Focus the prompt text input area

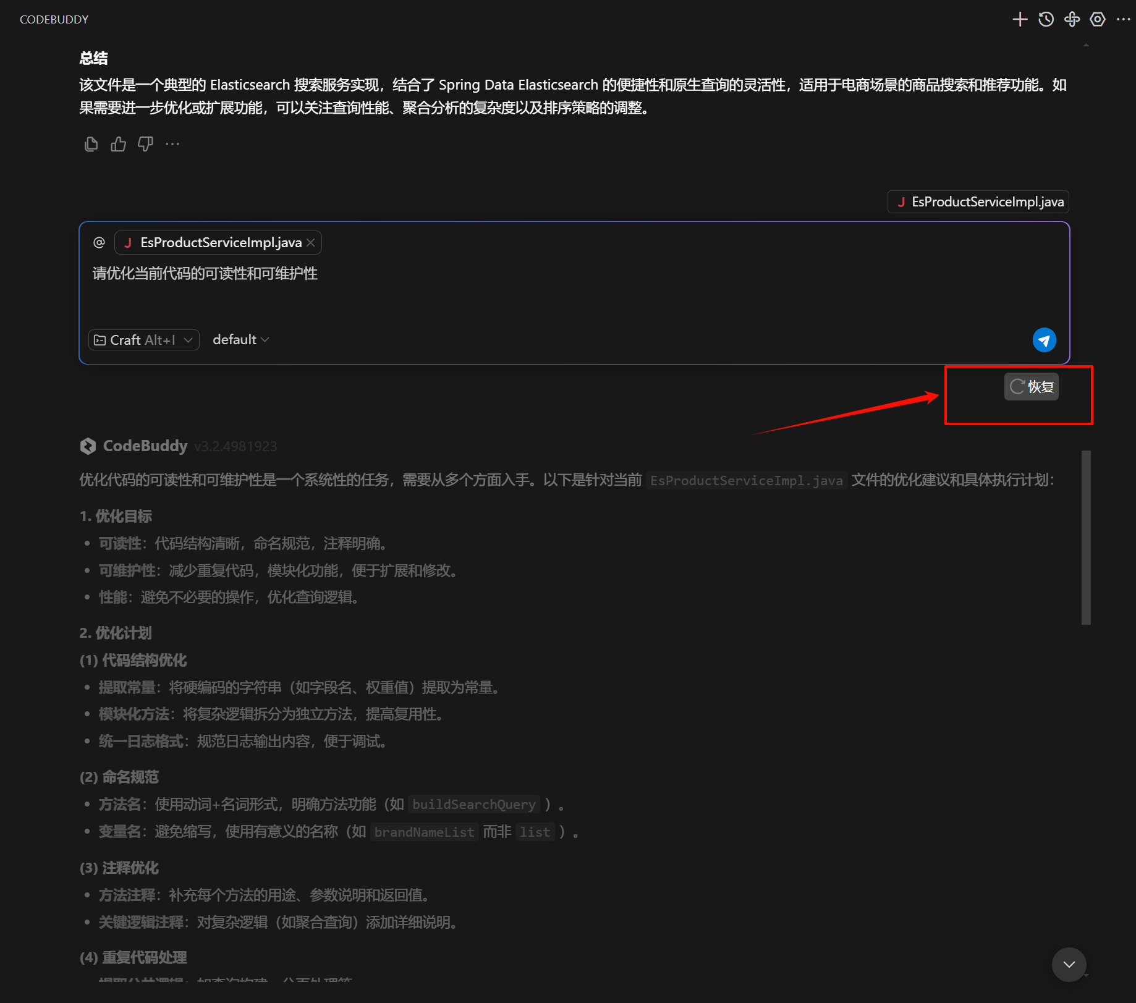[x=556, y=290]
